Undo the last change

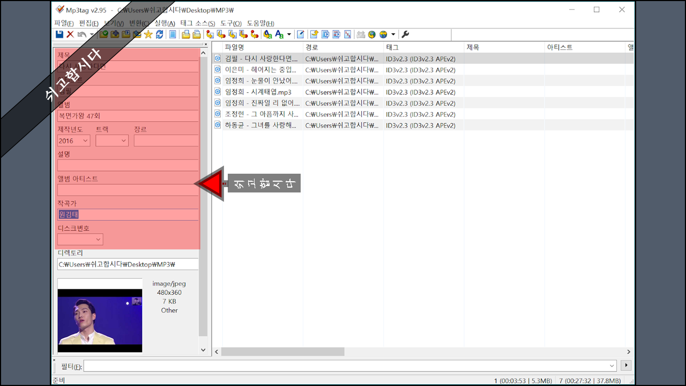(x=81, y=34)
